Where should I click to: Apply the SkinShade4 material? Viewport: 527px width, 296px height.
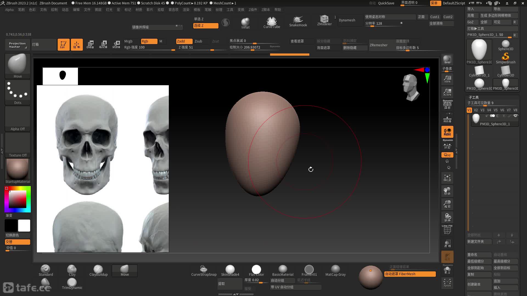[x=230, y=271]
